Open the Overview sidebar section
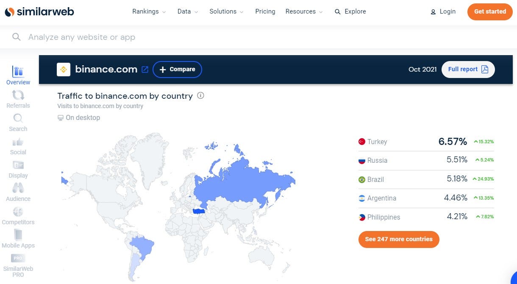The image size is (517, 284). coord(18,76)
